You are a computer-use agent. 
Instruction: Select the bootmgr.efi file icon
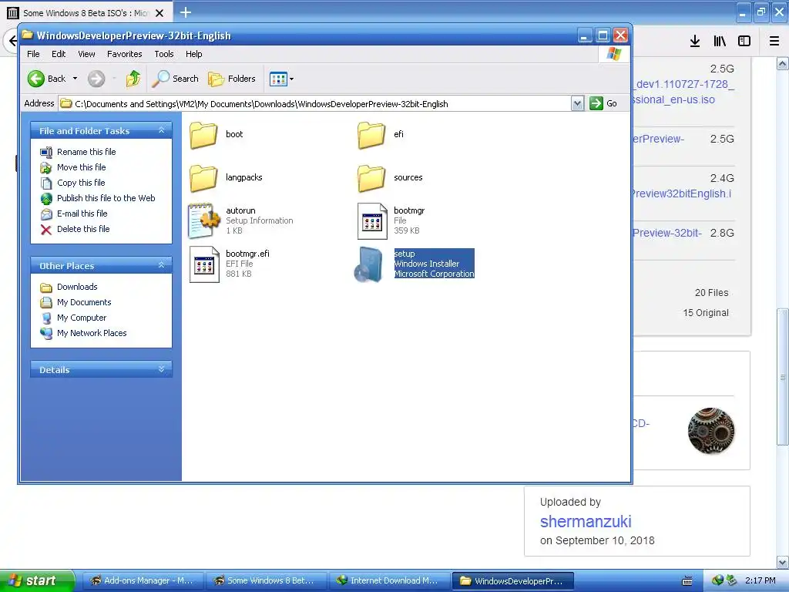pyautogui.click(x=203, y=264)
